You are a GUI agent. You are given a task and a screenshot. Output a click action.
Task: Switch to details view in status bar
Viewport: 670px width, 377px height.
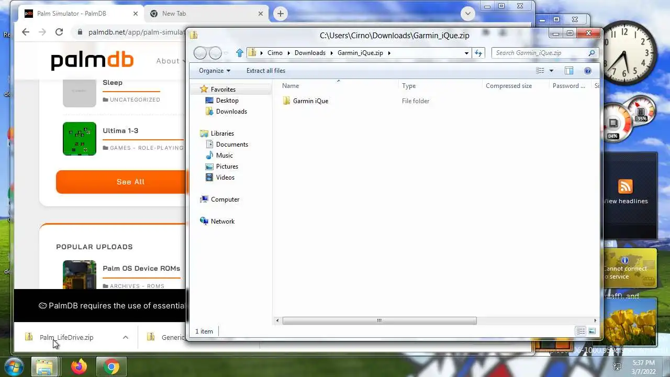click(x=580, y=331)
